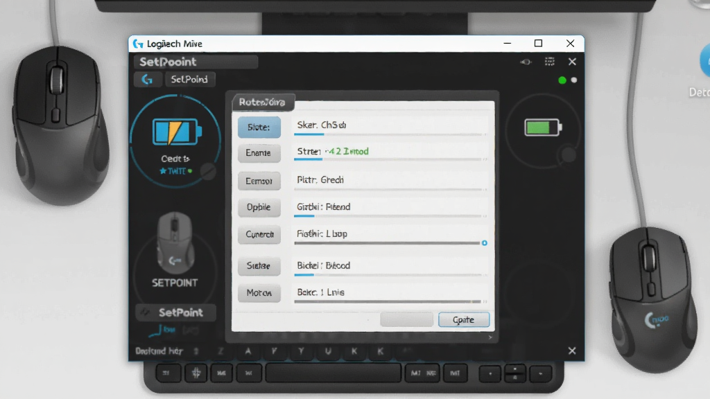Click the mouse image above SETPOINT label

[x=175, y=243]
